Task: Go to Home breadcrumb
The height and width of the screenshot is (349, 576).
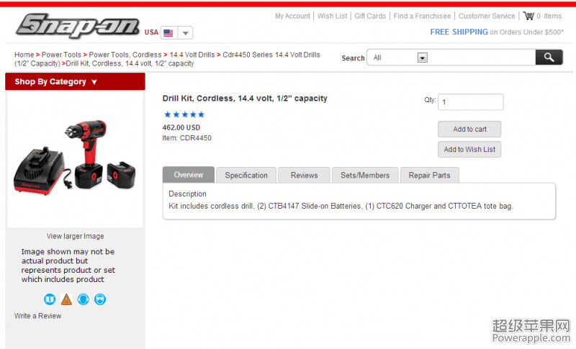Action: pyautogui.click(x=24, y=55)
